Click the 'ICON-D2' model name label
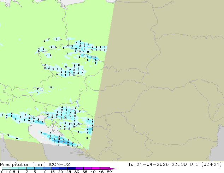224x173 pixels. (59, 165)
